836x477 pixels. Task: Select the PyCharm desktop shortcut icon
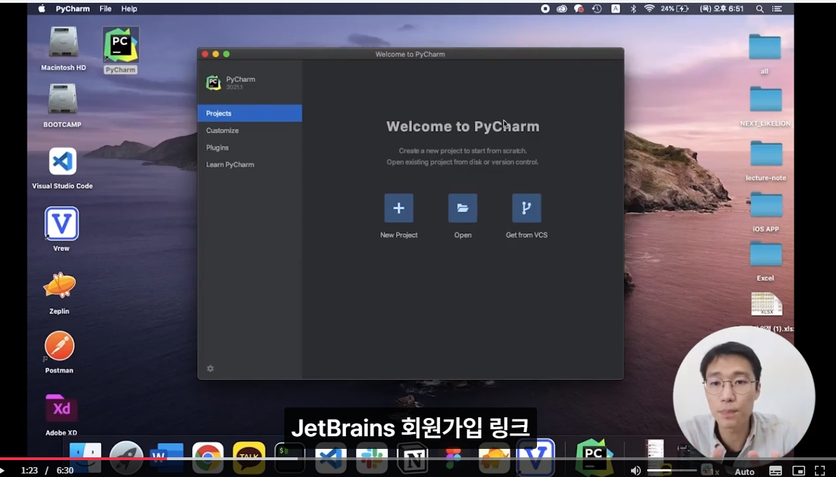[x=121, y=45]
